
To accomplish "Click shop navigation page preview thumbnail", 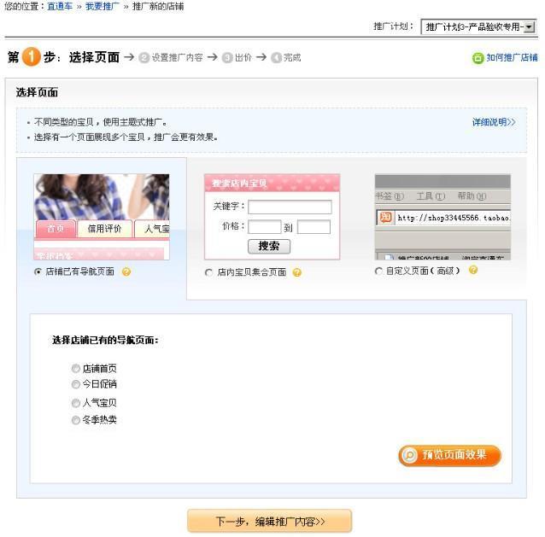I will pos(102,217).
